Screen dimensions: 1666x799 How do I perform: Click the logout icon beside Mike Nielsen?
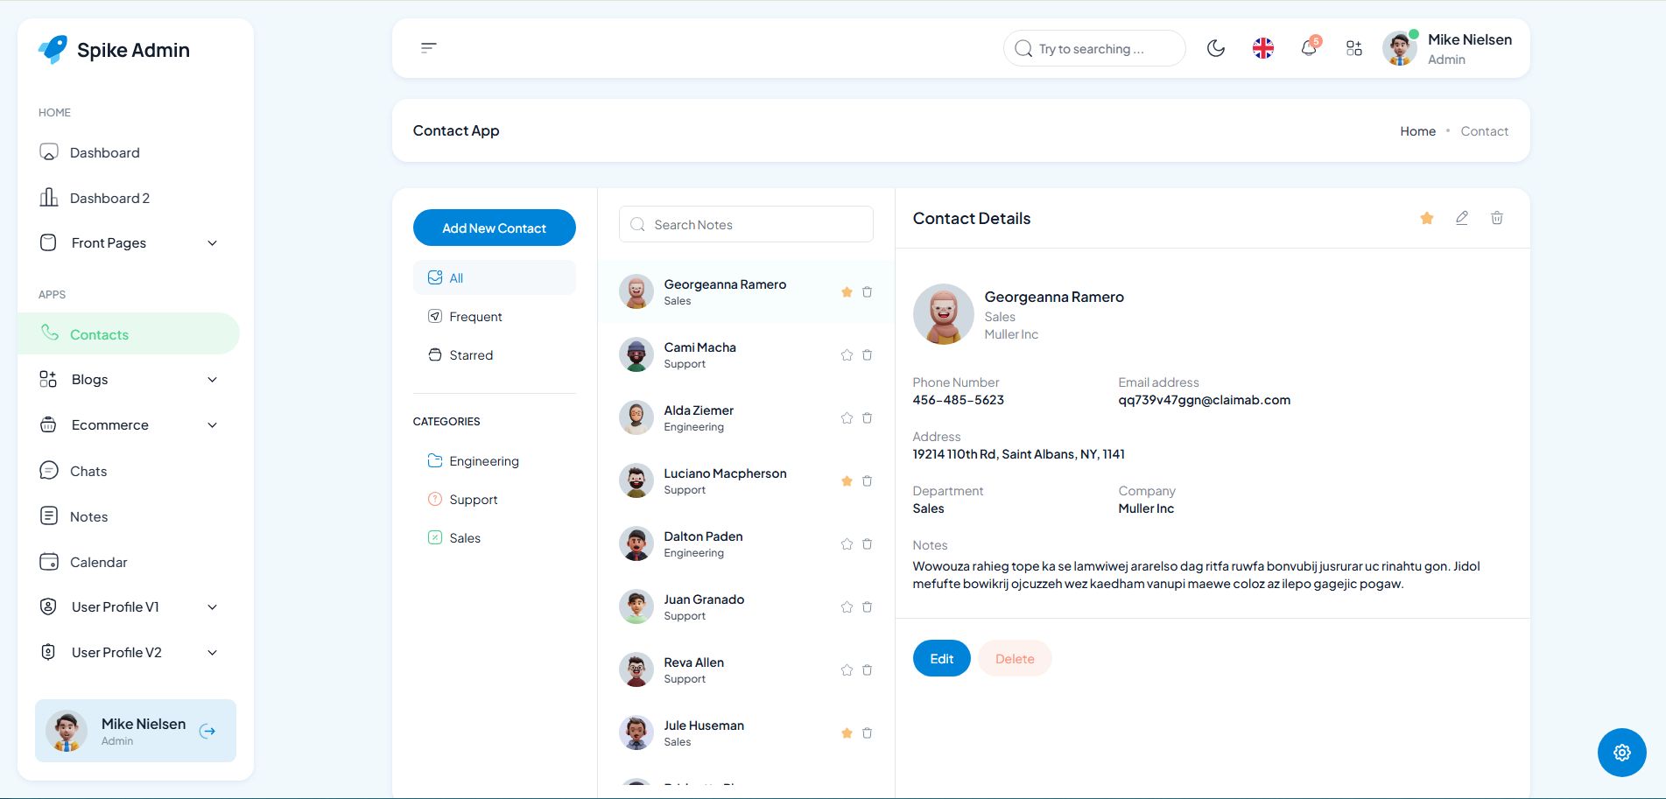coord(207,732)
